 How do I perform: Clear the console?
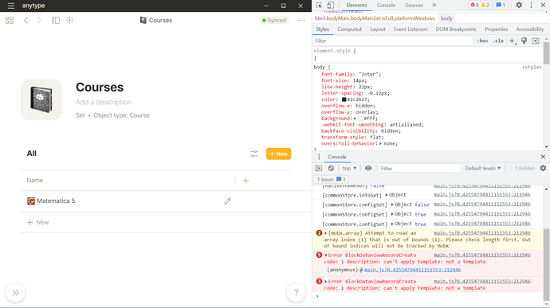331,169
